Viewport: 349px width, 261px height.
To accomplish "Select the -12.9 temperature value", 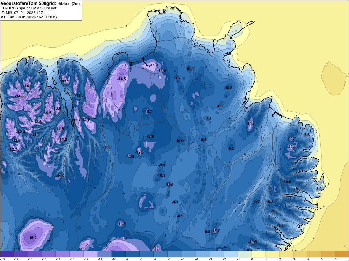I will click(169, 185).
